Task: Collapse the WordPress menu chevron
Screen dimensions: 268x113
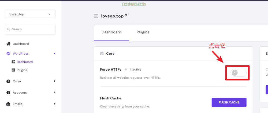Action: pyautogui.click(x=54, y=53)
